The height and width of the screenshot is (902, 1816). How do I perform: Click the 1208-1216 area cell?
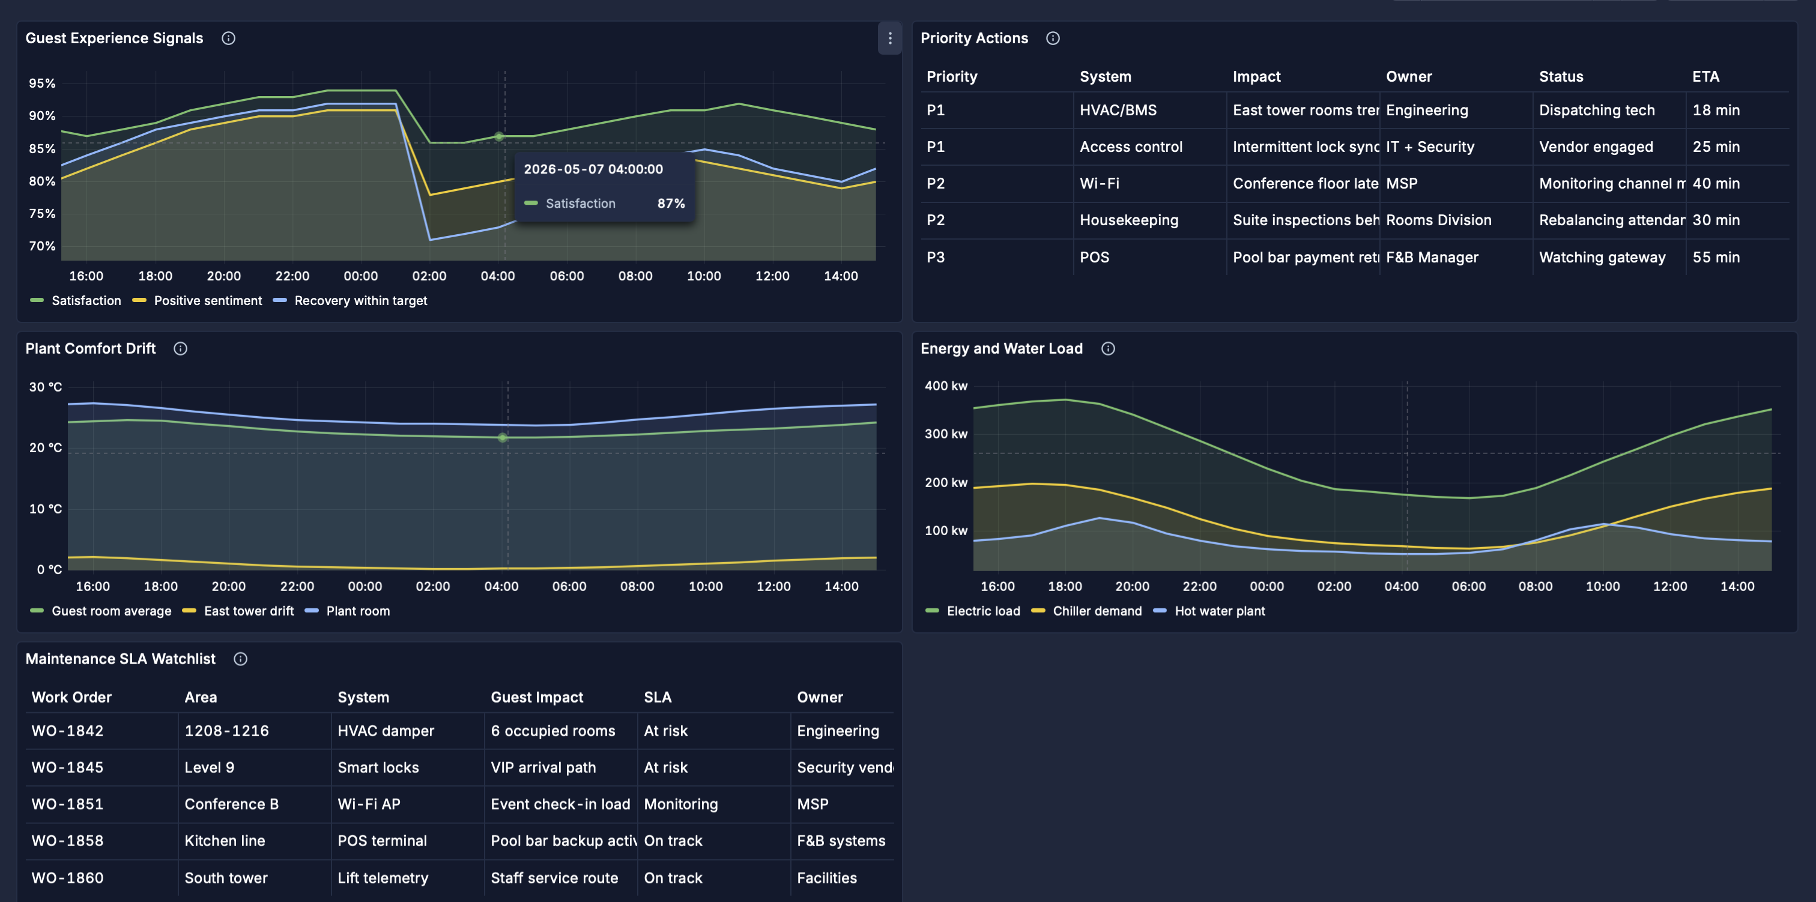click(254, 731)
